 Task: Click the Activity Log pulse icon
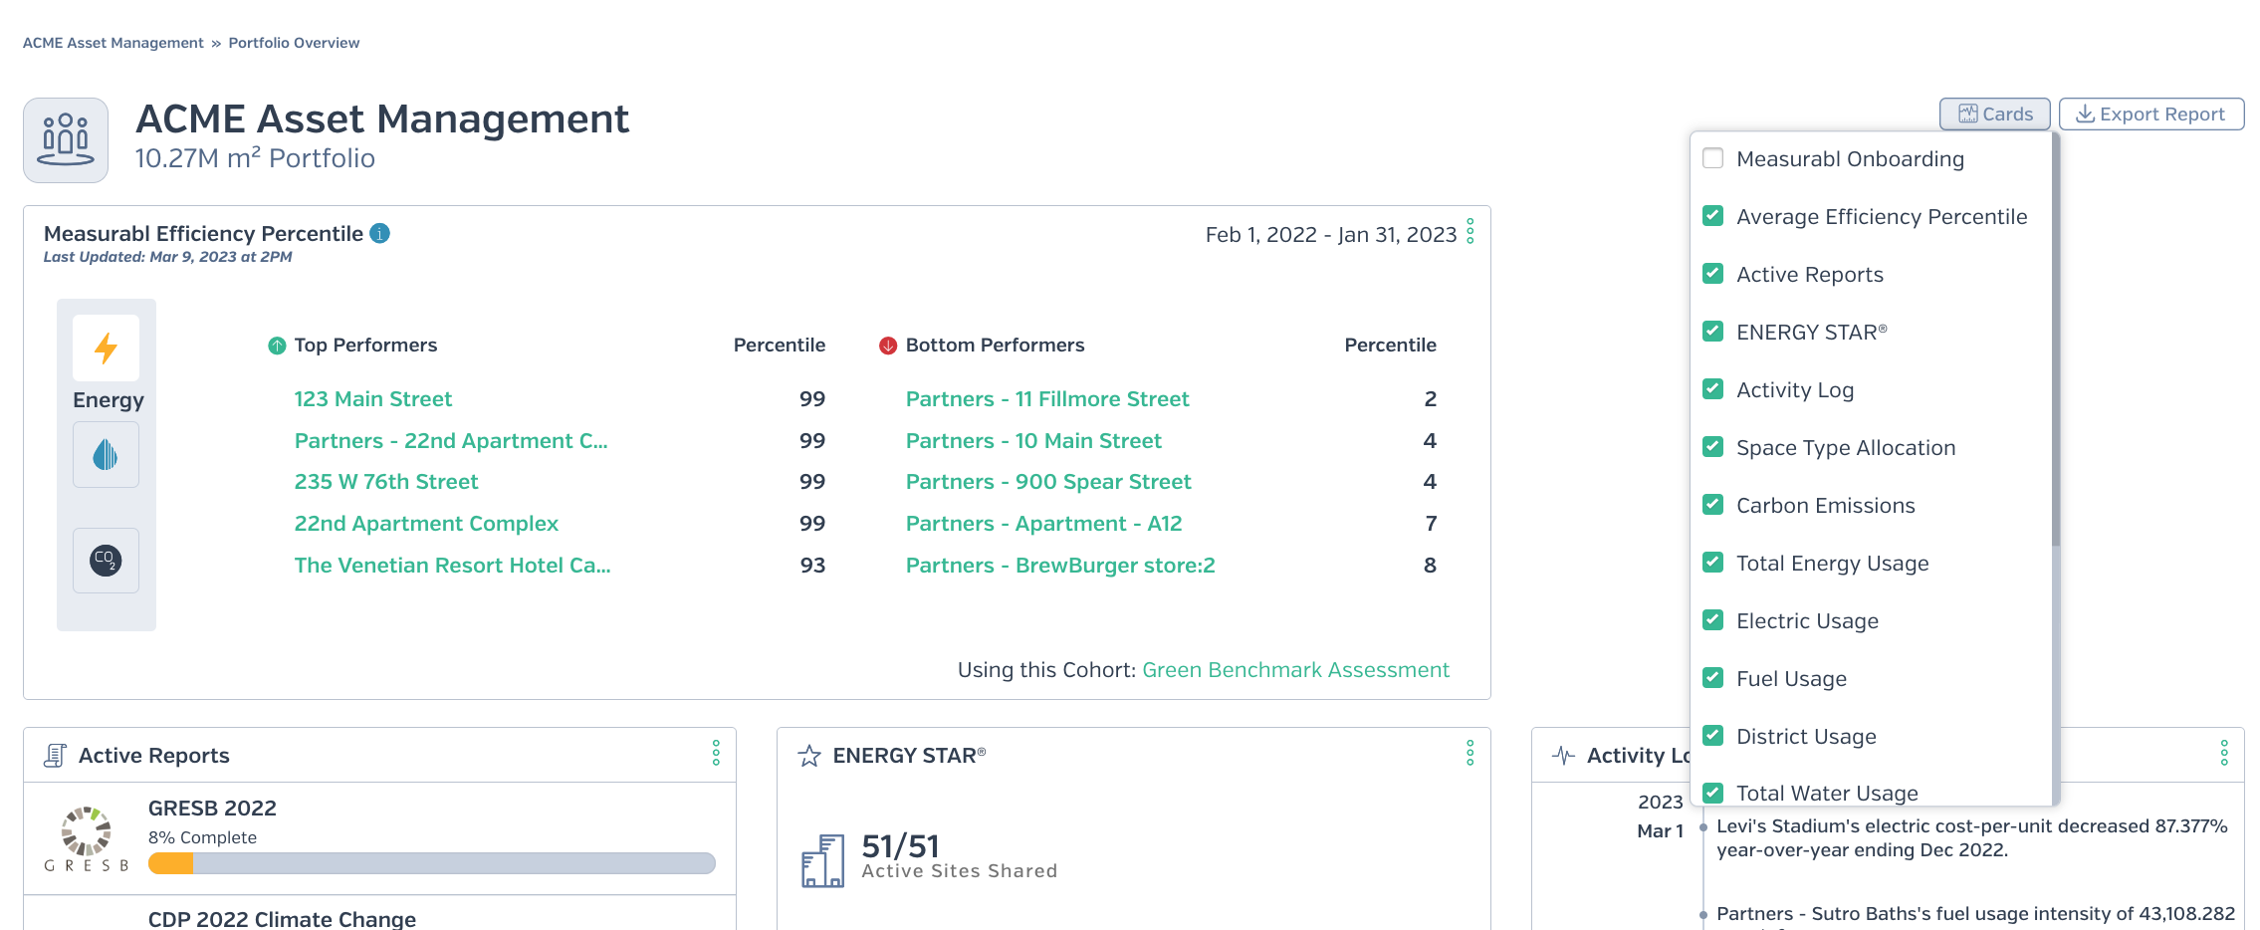tap(1563, 756)
